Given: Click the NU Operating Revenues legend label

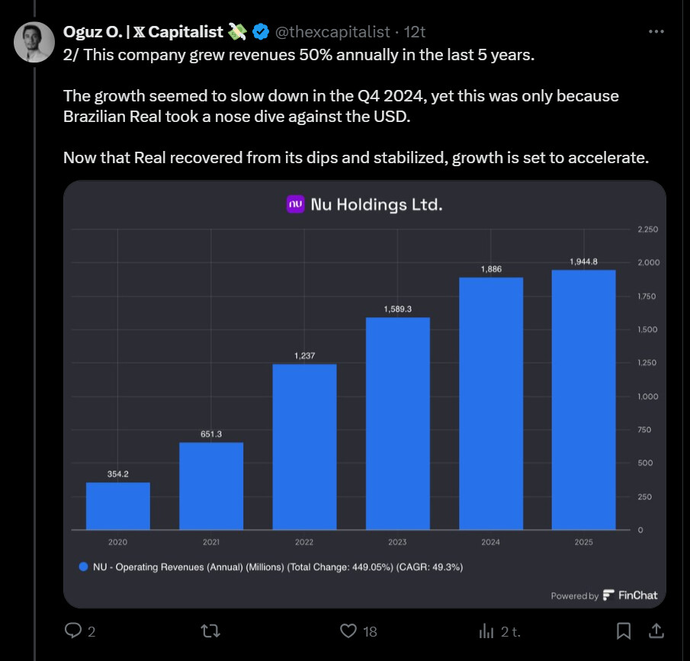Looking at the screenshot, I should 278,566.
